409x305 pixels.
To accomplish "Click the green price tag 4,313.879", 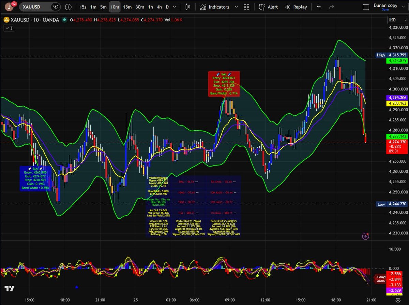I will click(397, 61).
